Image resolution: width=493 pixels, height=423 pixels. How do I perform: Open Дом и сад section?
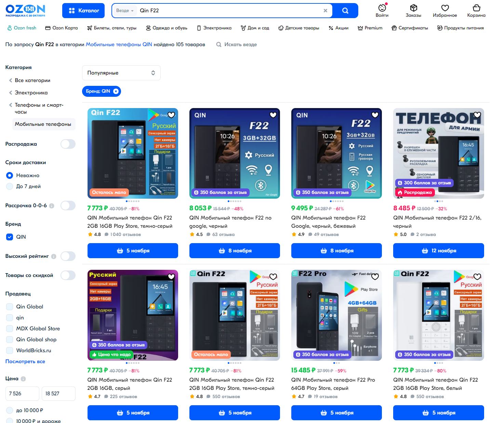click(x=255, y=28)
